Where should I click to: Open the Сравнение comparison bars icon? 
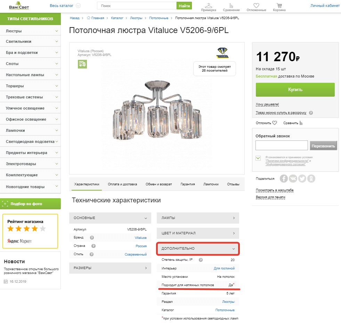(232, 6)
